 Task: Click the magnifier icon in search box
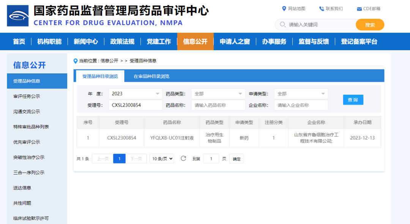pos(282,24)
